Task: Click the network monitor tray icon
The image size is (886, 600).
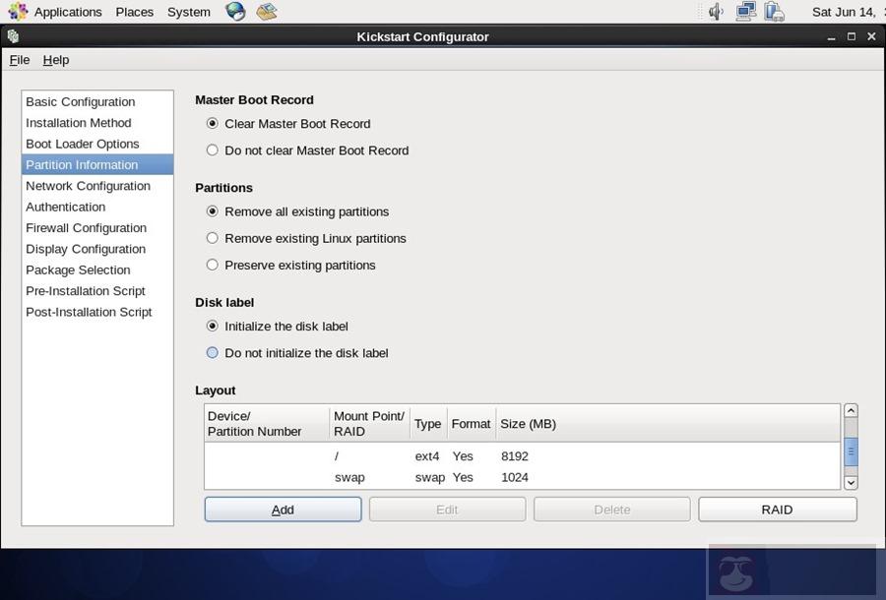Action: [x=745, y=12]
